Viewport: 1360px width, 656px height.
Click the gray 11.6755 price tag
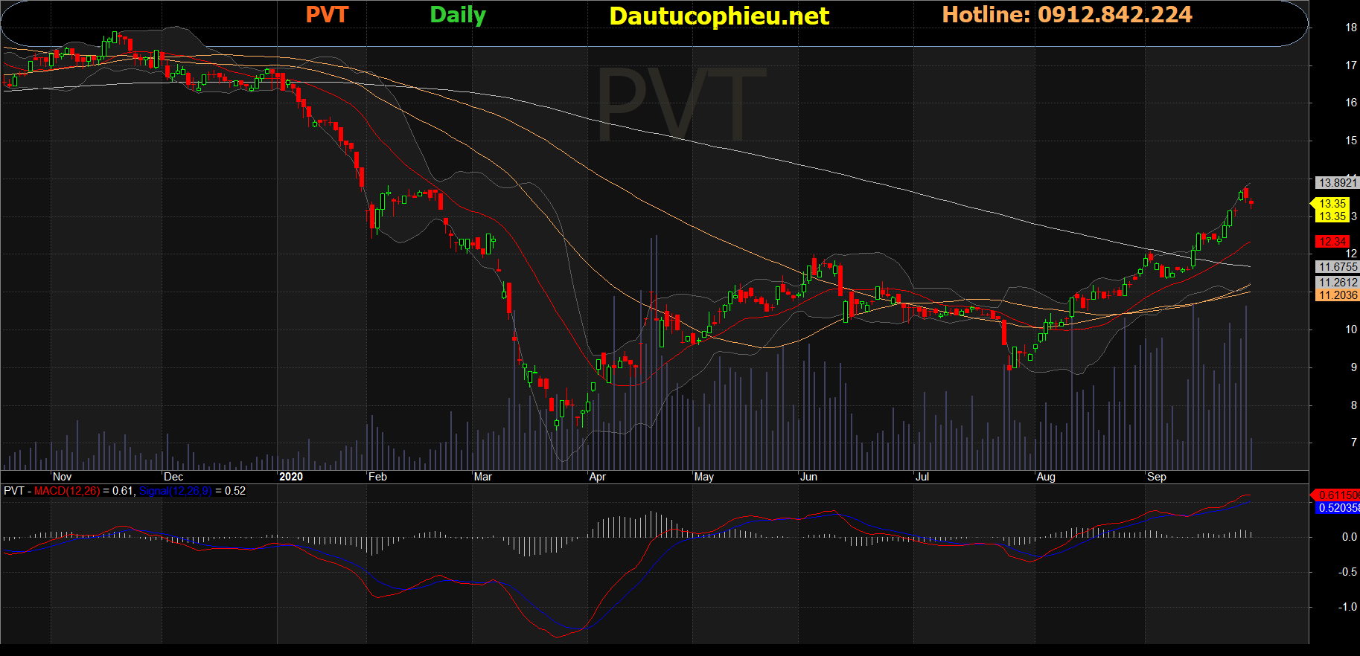1338,267
